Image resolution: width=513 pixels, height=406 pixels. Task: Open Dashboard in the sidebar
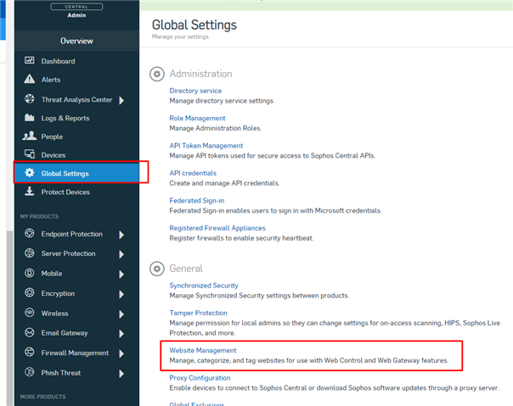coord(77,61)
